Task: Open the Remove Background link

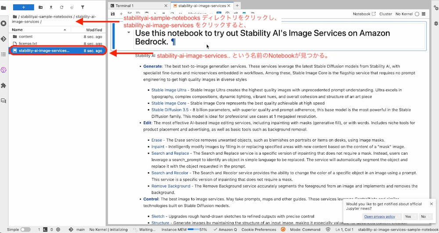Action: point(171,186)
